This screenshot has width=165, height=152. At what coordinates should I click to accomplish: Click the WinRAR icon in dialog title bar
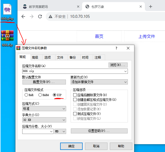click(x=18, y=48)
